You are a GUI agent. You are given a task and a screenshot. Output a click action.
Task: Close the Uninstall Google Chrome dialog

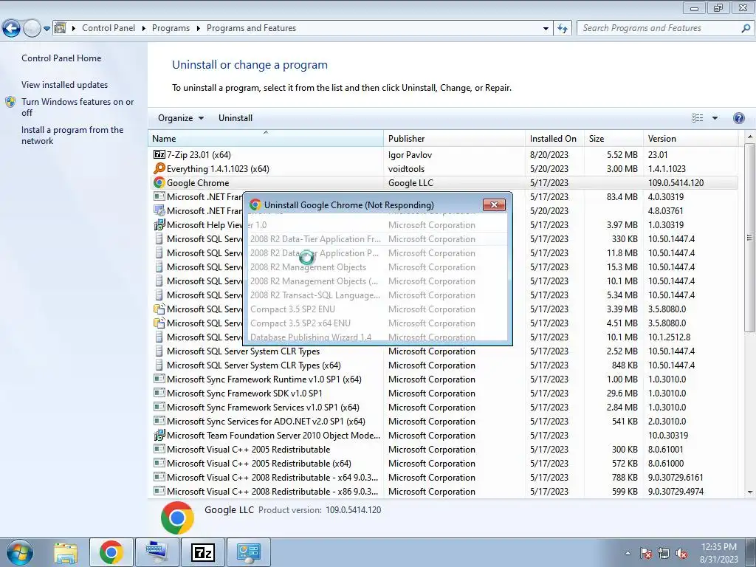494,205
